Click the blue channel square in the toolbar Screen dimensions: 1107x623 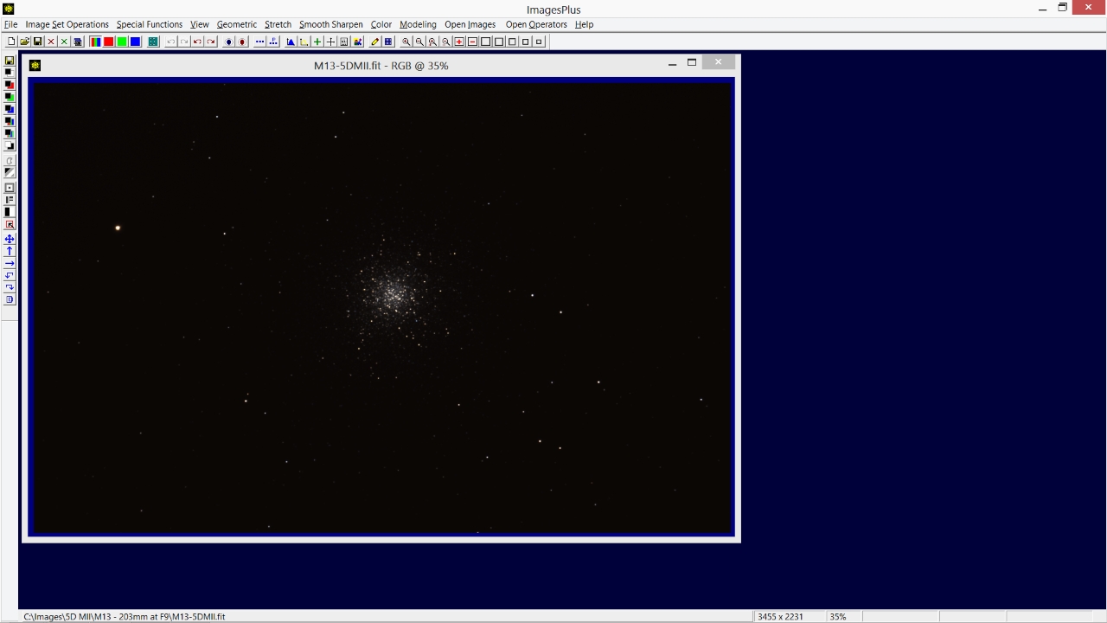tap(135, 42)
